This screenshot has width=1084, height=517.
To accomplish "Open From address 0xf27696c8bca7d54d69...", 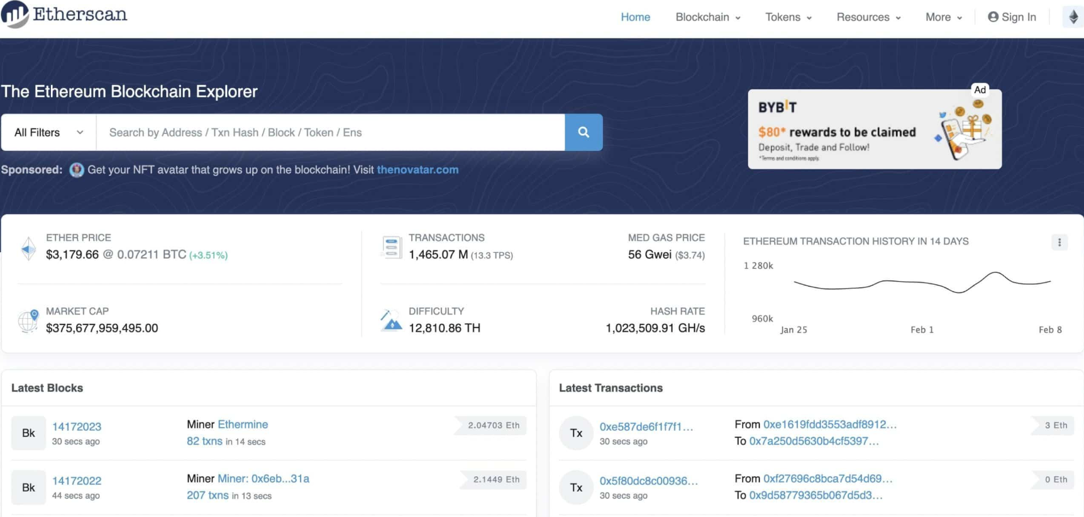I will 828,479.
